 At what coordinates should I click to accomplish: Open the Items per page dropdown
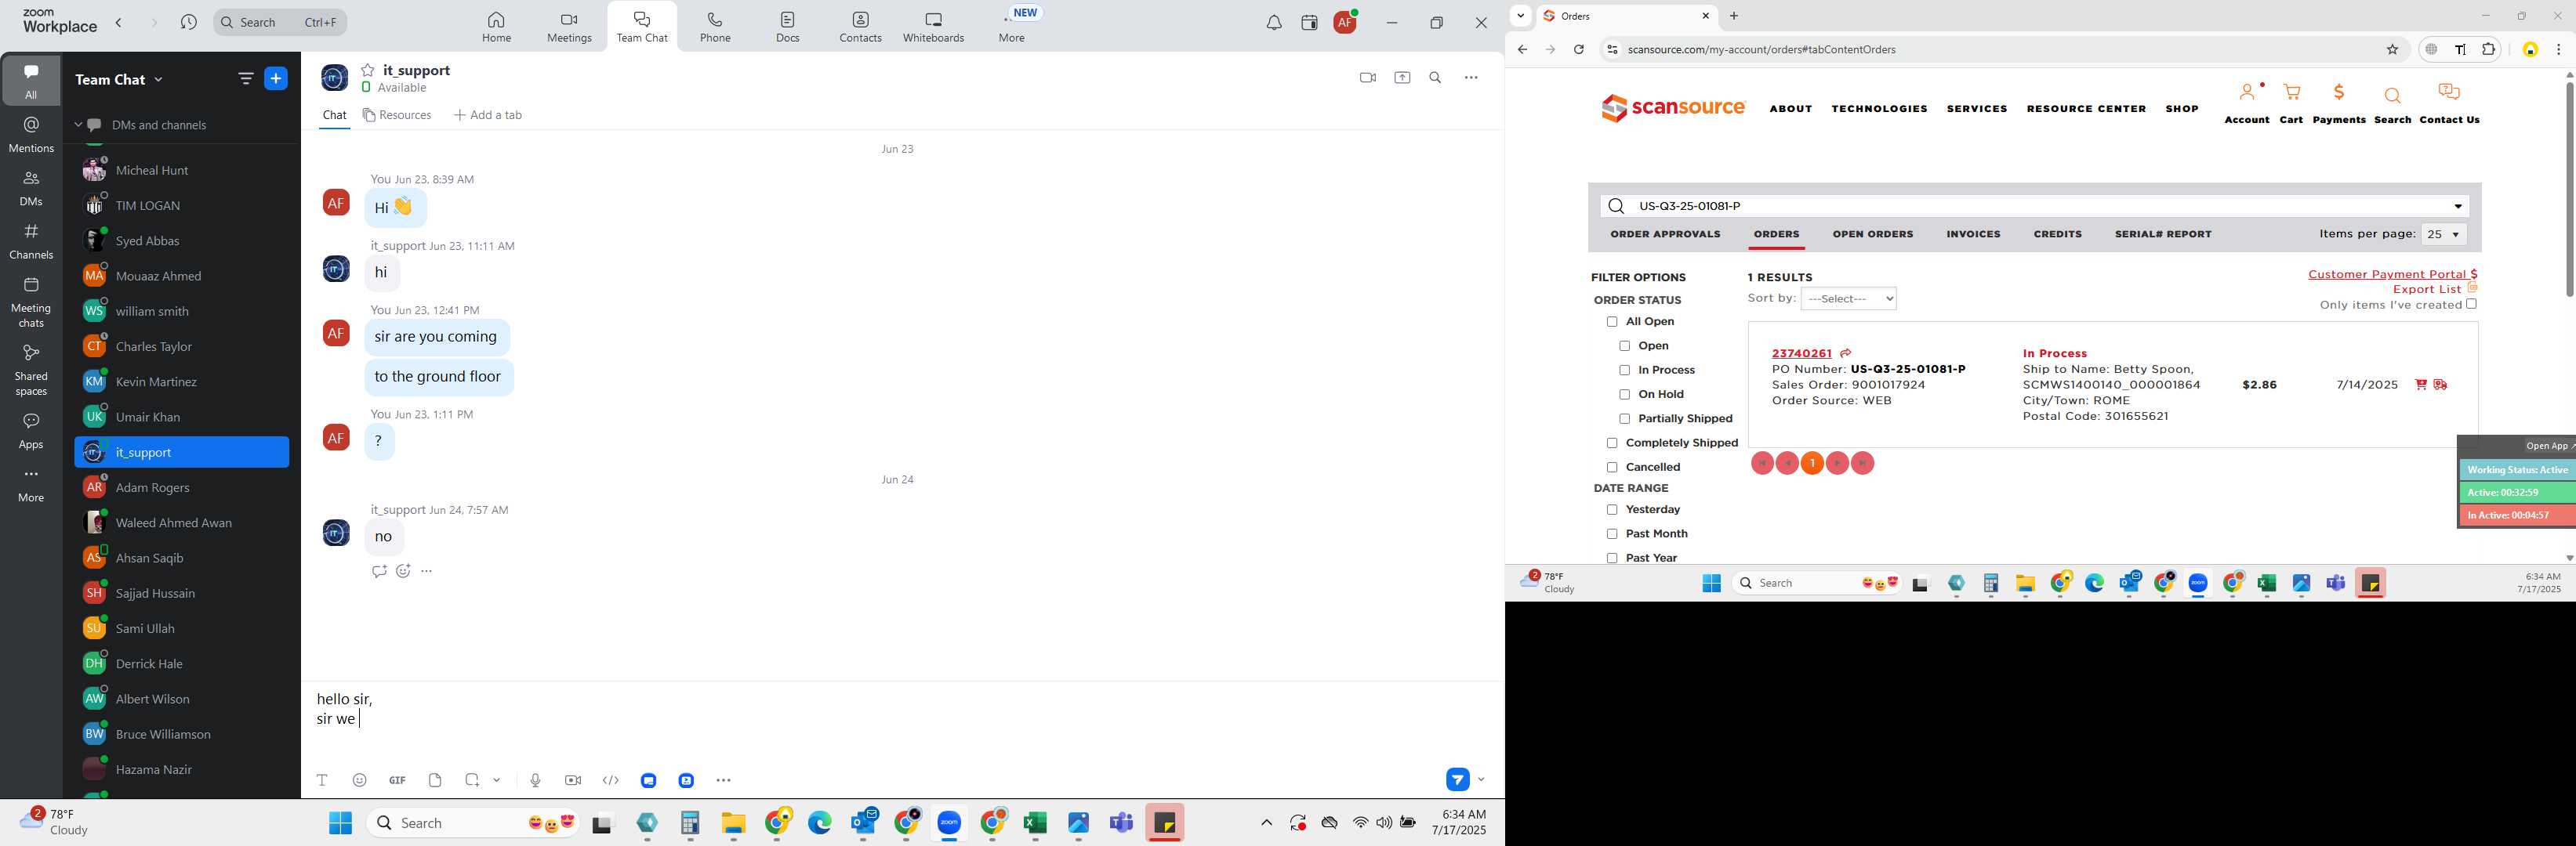tap(2443, 235)
